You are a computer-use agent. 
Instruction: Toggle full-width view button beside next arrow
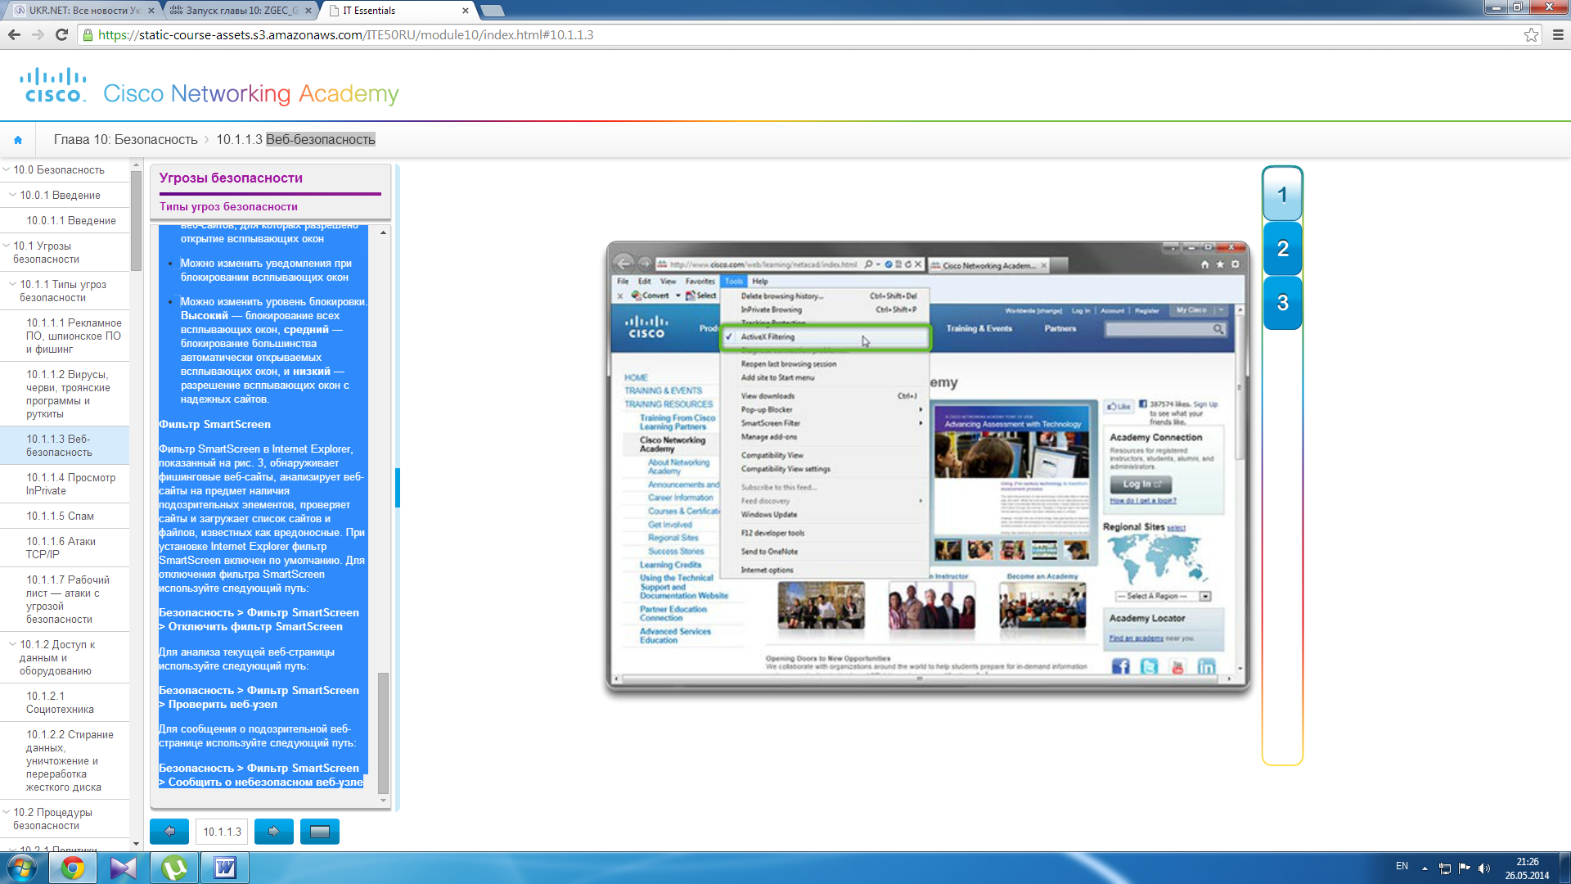tap(320, 832)
